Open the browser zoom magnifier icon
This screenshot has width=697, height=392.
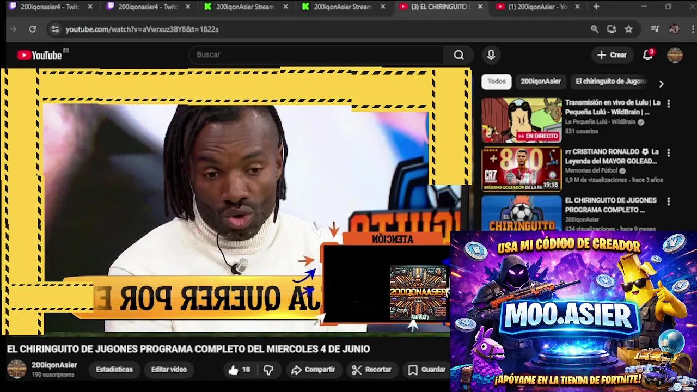(595, 29)
